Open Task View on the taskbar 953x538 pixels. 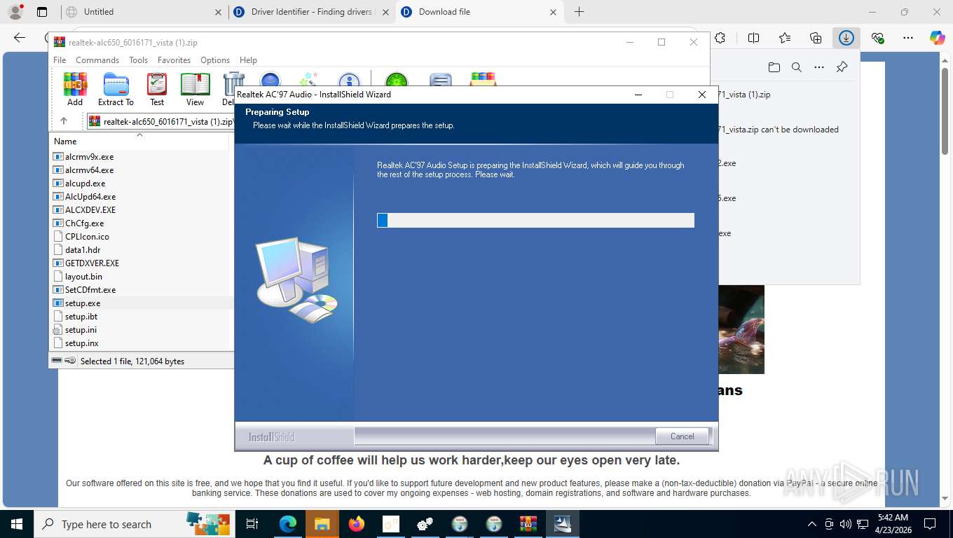click(252, 524)
